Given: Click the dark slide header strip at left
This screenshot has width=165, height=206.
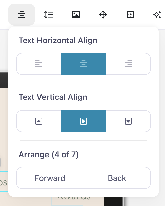Looking at the screenshot, I should pos(4,80).
